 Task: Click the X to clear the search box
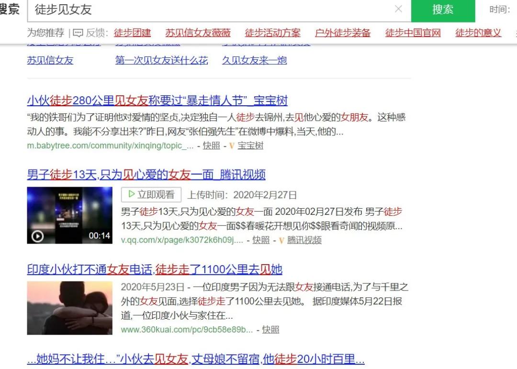[399, 10]
